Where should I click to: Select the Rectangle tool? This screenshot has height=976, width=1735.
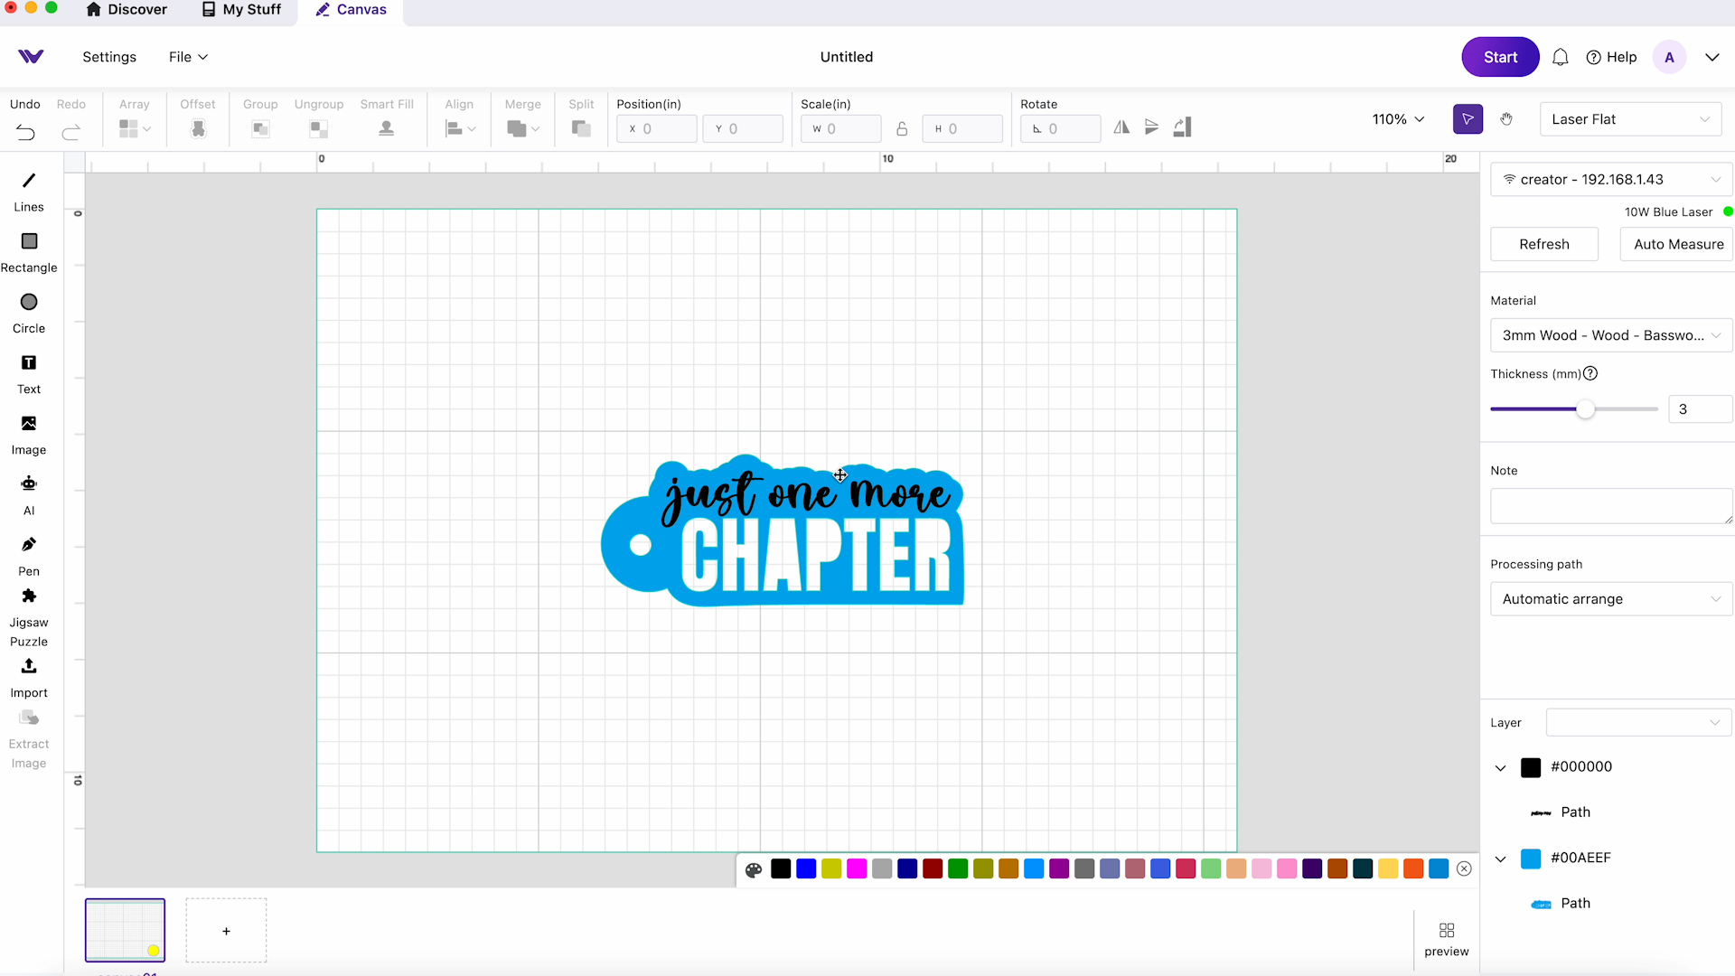click(x=29, y=253)
